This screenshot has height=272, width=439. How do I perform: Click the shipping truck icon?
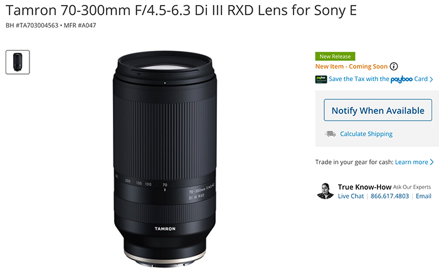(x=331, y=134)
